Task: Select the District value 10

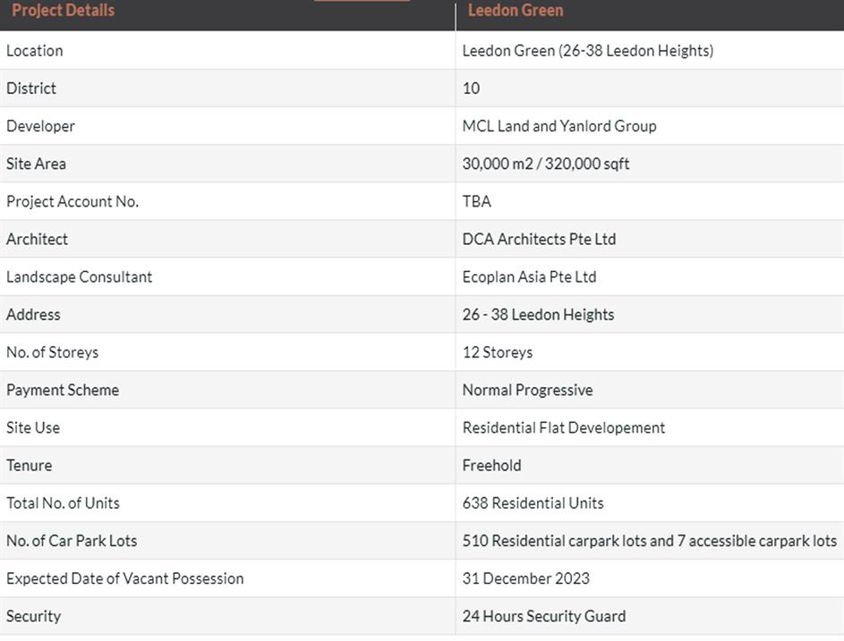Action: pos(471,89)
